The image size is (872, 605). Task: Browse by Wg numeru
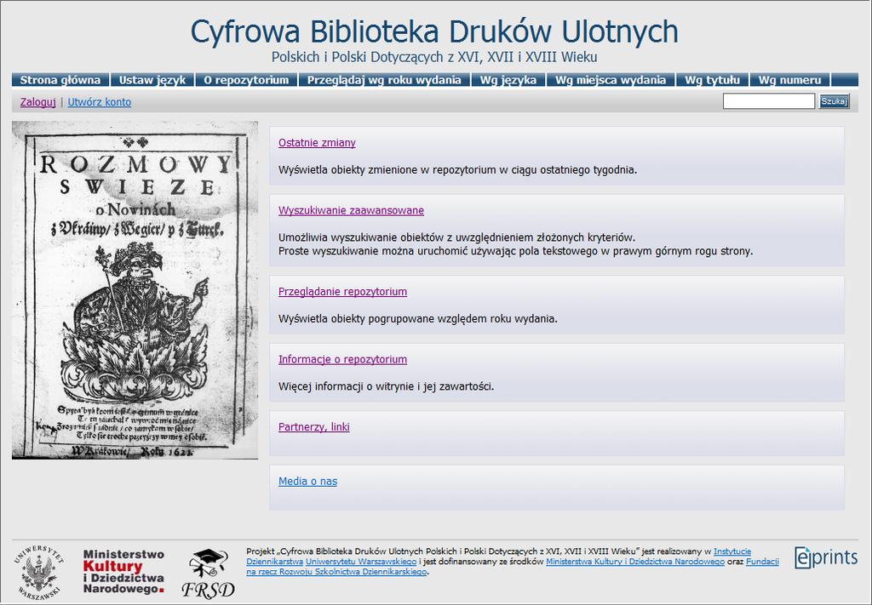click(789, 80)
